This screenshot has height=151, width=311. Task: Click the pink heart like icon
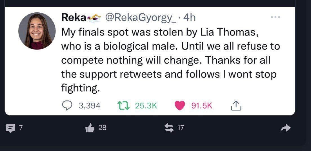[180, 105]
